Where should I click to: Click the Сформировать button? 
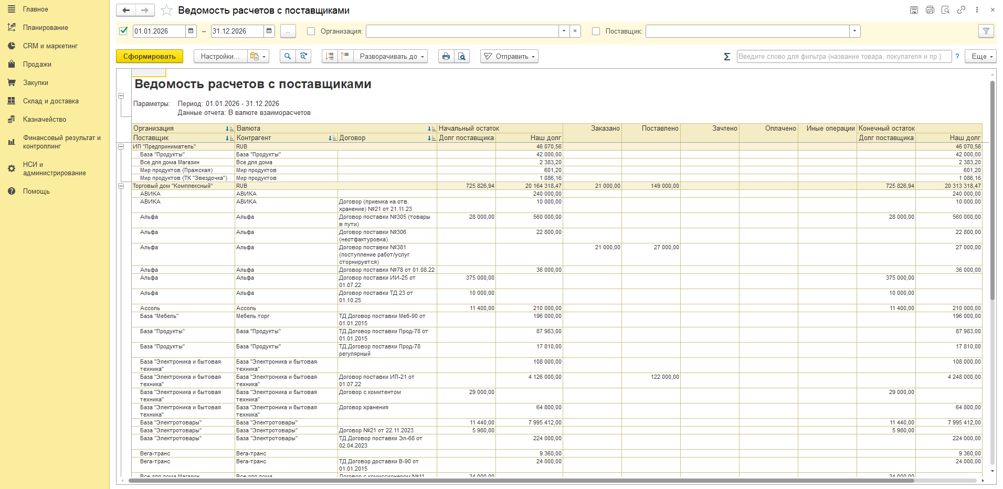coord(150,57)
